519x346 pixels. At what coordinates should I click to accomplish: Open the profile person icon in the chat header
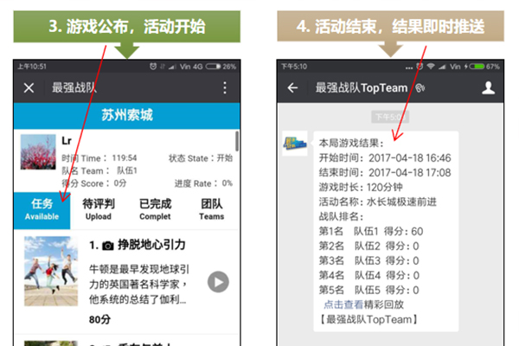(x=488, y=87)
